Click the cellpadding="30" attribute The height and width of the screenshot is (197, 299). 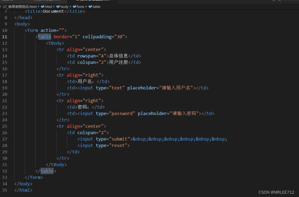click(x=104, y=37)
